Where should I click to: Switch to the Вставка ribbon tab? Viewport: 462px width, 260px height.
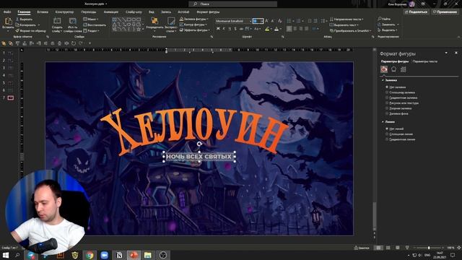click(x=43, y=12)
